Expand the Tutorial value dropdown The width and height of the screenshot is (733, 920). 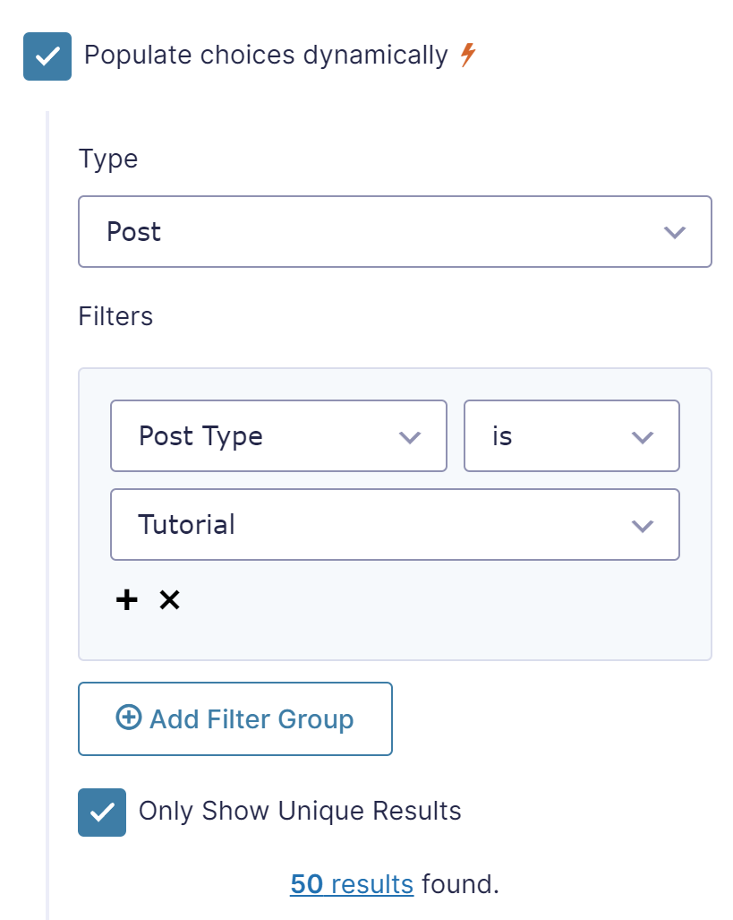coord(395,526)
